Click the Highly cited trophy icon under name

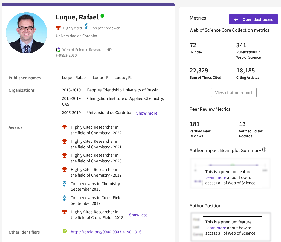pyautogui.click(x=58, y=28)
